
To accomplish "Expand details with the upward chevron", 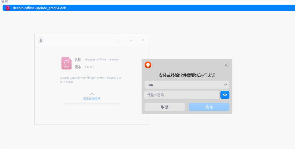I will (92, 94).
